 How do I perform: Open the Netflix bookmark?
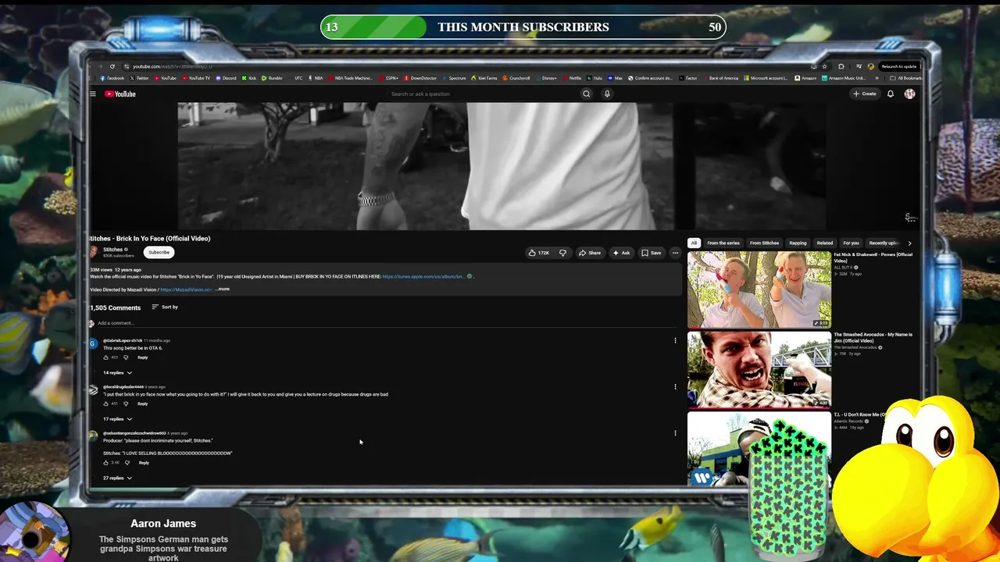[573, 78]
